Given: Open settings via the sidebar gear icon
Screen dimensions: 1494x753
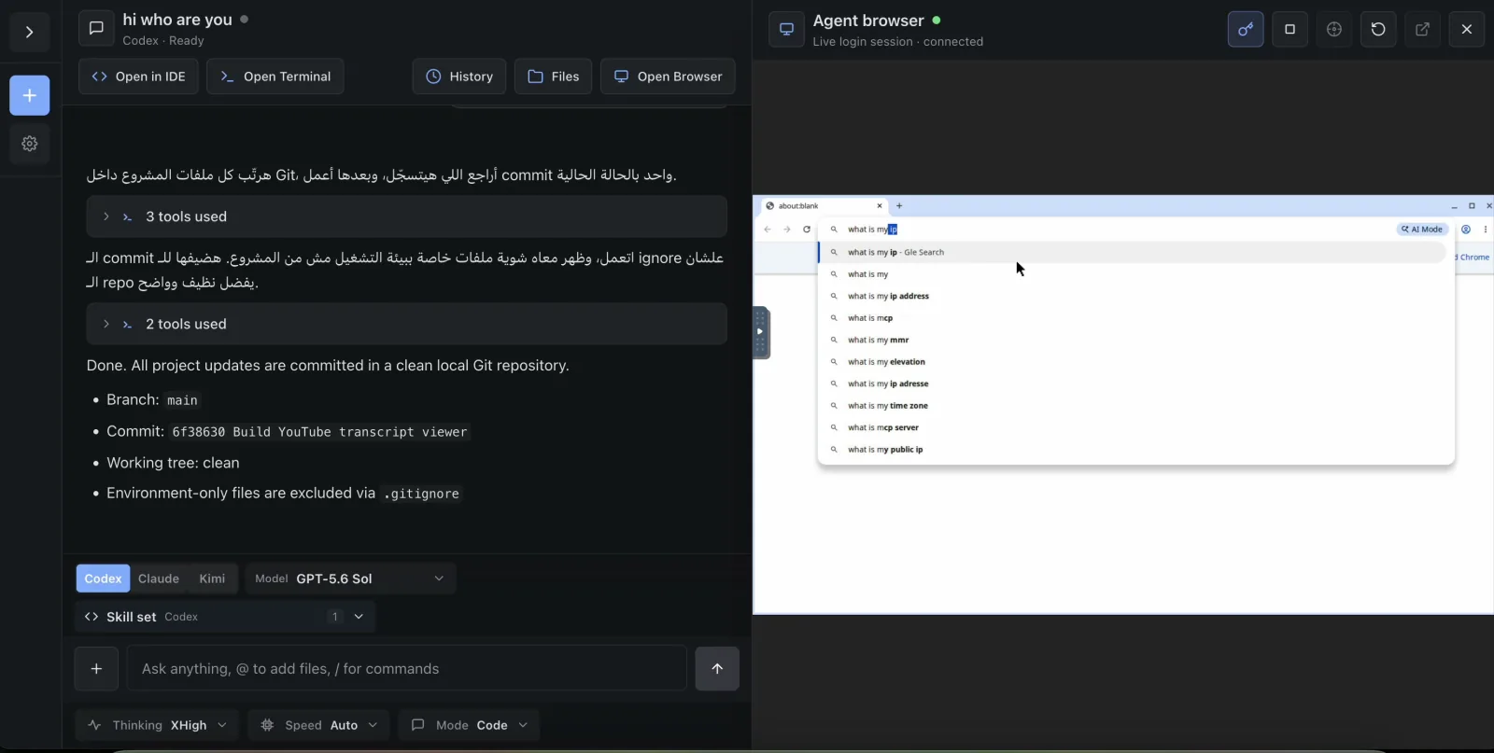Looking at the screenshot, I should (x=29, y=144).
